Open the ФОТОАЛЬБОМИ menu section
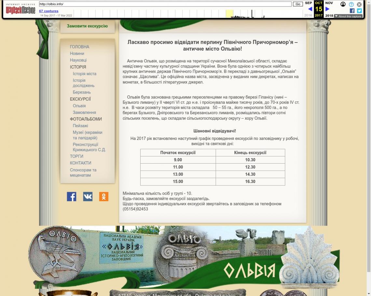This screenshot has height=296, width=371. [x=86, y=119]
